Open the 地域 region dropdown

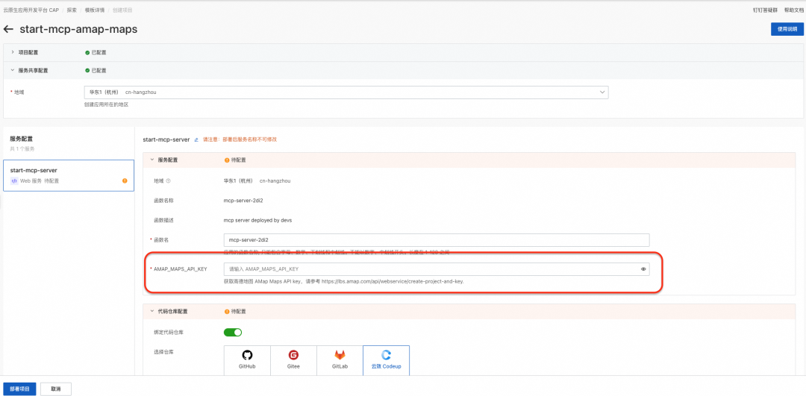(x=346, y=92)
